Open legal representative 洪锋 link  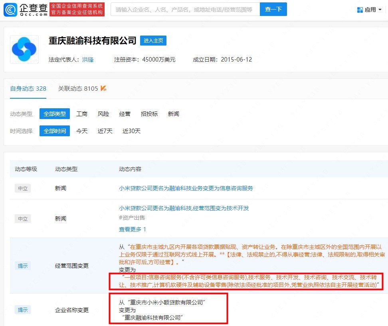click(x=87, y=60)
